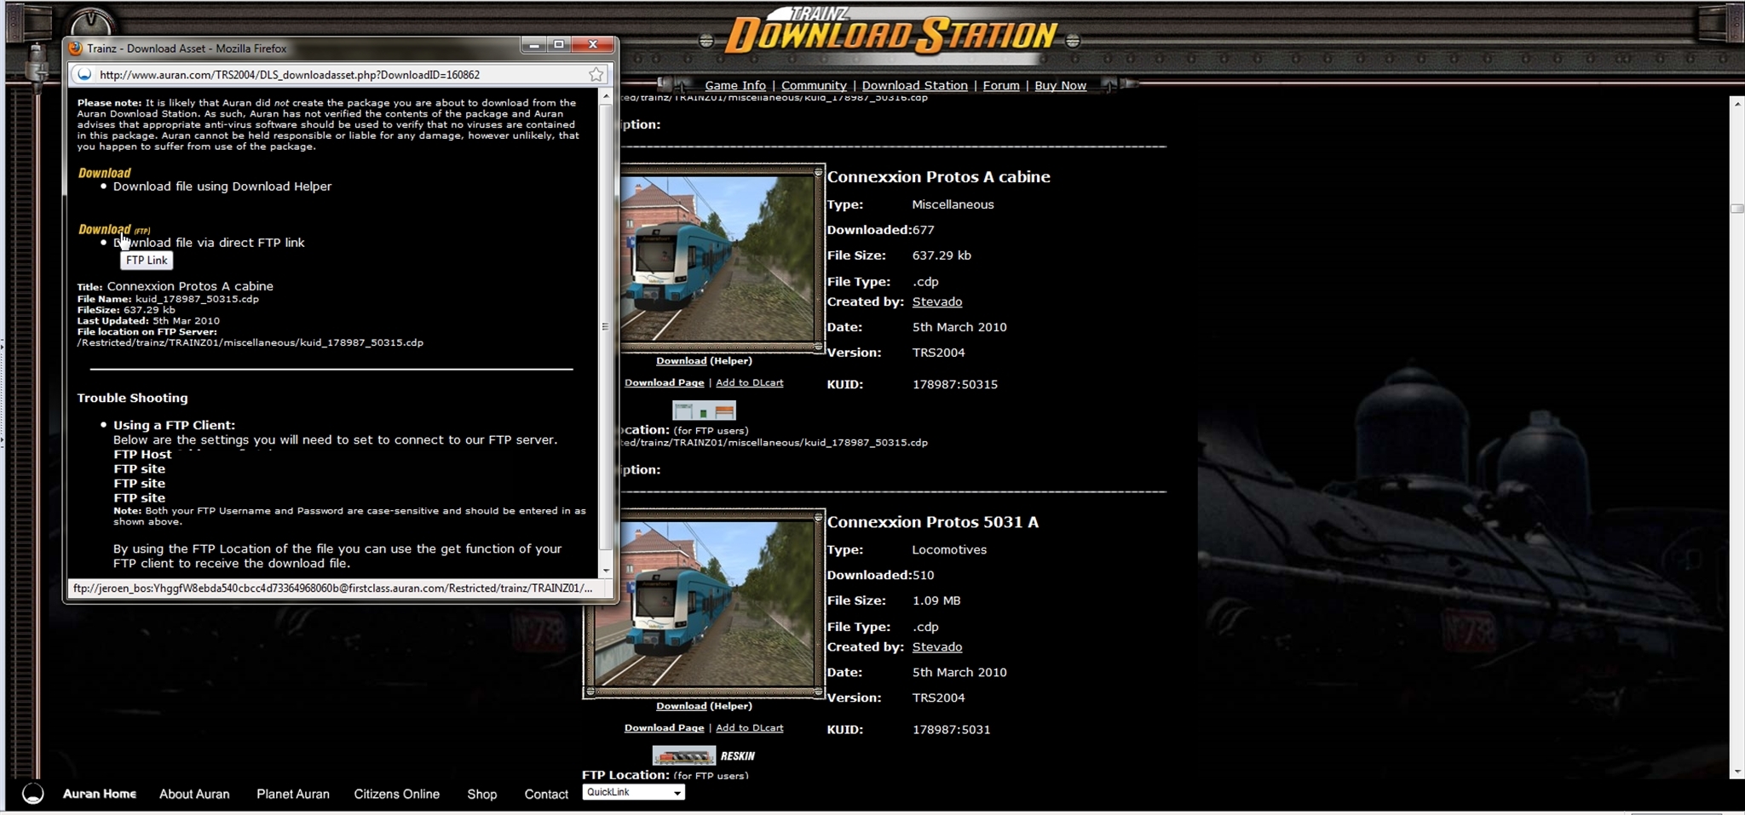Click Auran Home in the footer
This screenshot has height=815, width=1745.
(x=100, y=794)
